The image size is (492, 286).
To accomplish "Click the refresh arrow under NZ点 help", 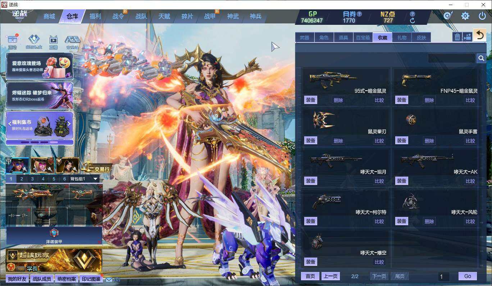I will point(413,21).
